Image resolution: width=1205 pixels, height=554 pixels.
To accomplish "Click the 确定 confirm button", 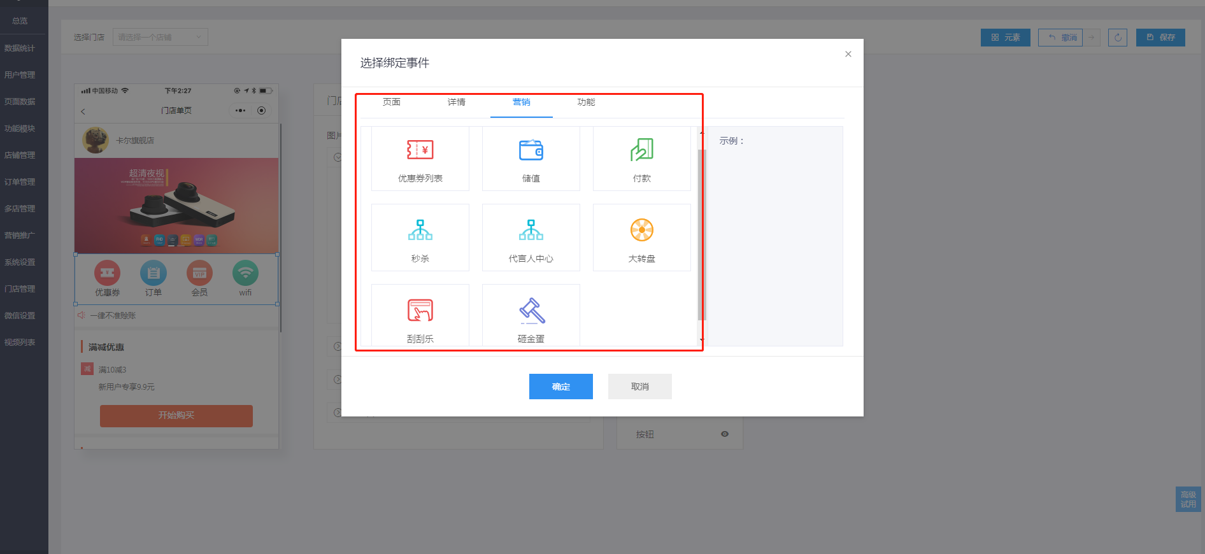I will pyautogui.click(x=560, y=387).
